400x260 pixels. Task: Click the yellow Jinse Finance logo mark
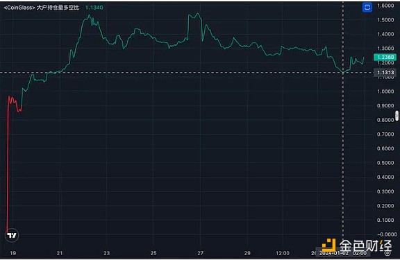click(x=328, y=245)
